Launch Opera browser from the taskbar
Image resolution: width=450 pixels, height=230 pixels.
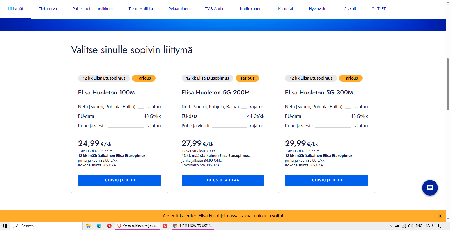tap(109, 226)
